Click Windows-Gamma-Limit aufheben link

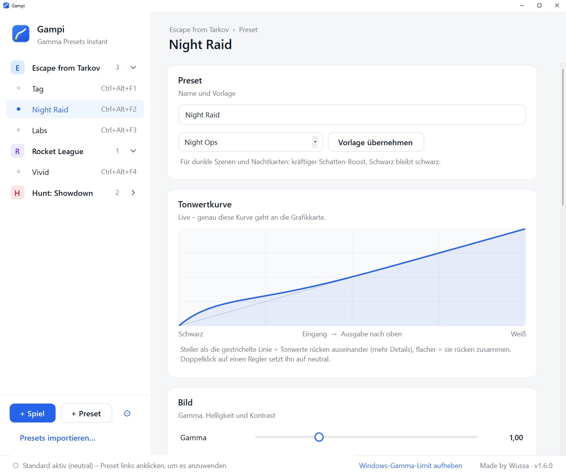coord(410,466)
